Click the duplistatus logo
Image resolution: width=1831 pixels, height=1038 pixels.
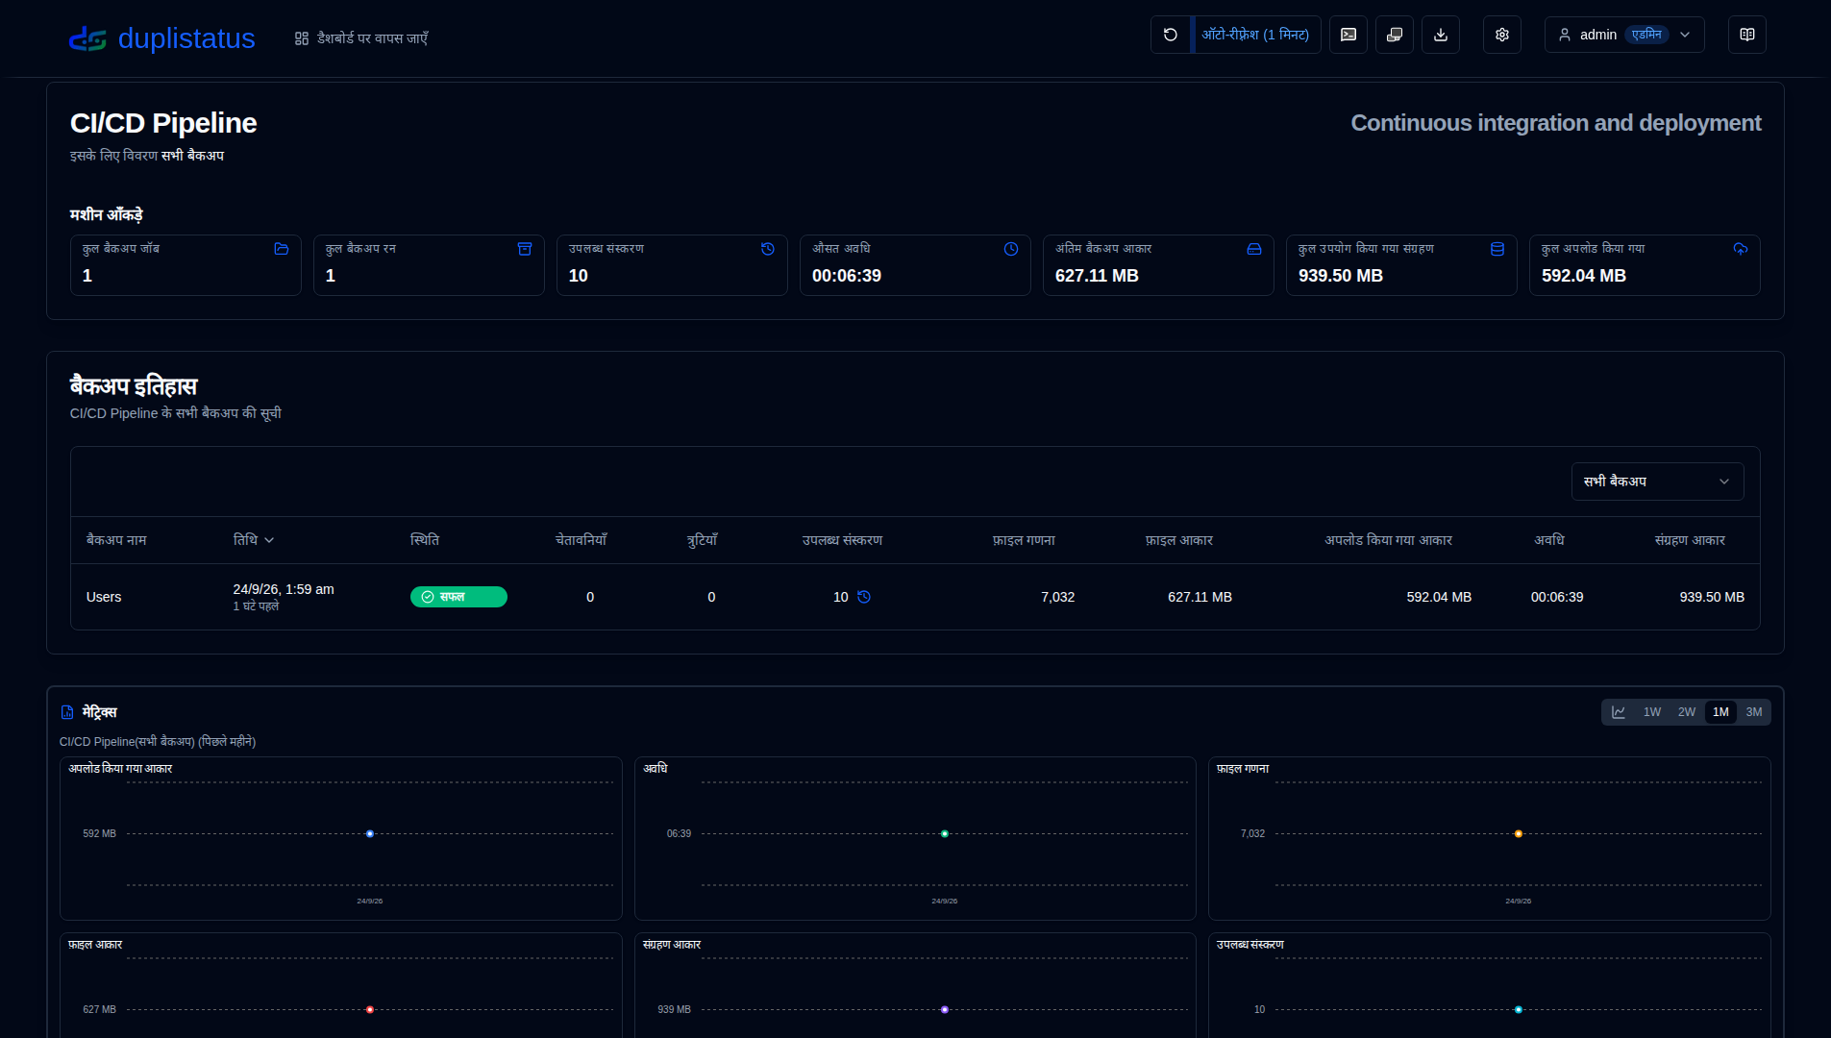162,38
